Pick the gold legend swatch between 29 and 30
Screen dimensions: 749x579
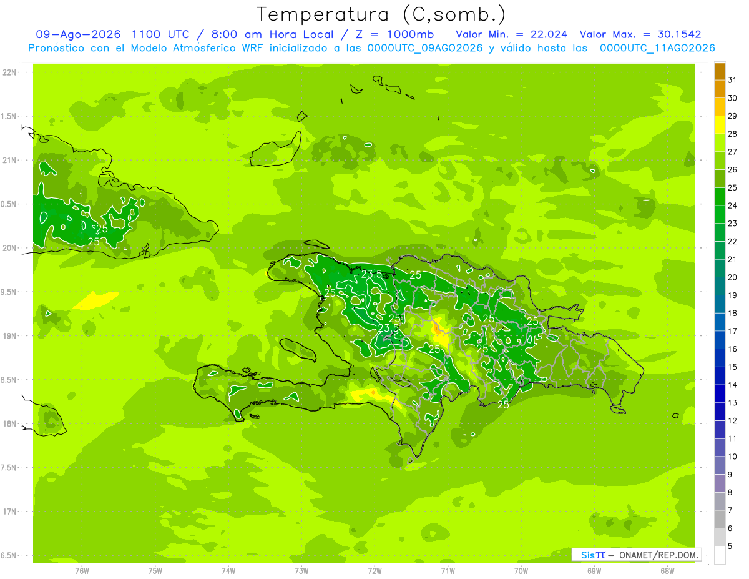(x=720, y=107)
